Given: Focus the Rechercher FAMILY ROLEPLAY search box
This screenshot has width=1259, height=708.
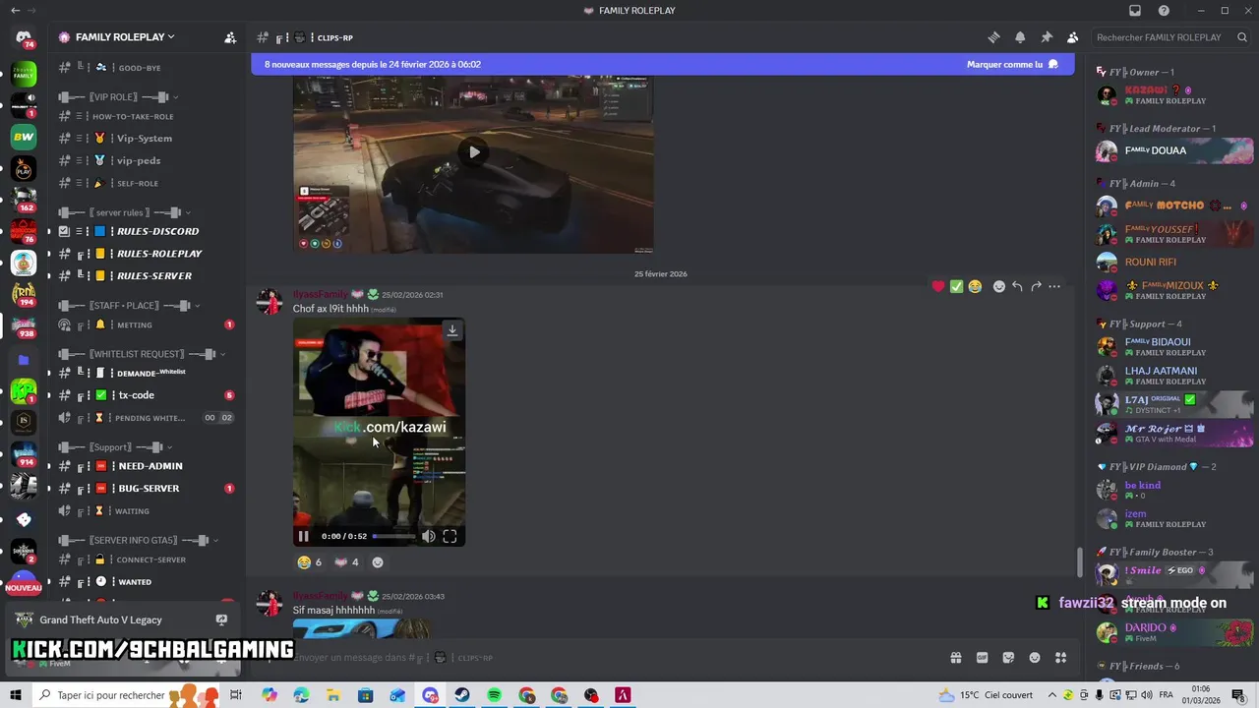Looking at the screenshot, I should coord(1170,37).
